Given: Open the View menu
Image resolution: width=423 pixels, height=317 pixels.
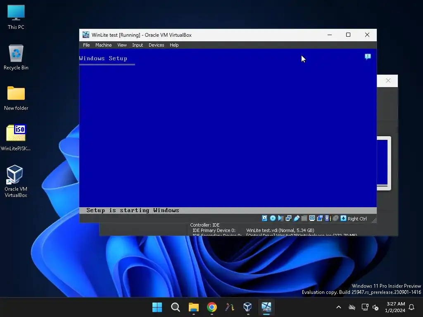Looking at the screenshot, I should click(x=122, y=45).
